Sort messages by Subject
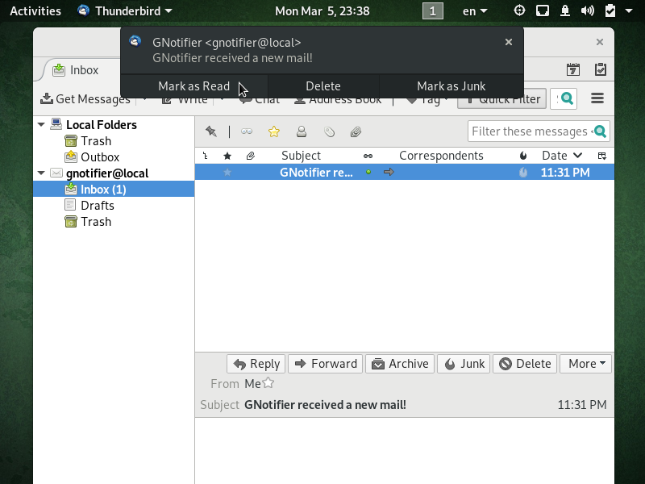Viewport: 645px width, 484px height. coord(301,156)
